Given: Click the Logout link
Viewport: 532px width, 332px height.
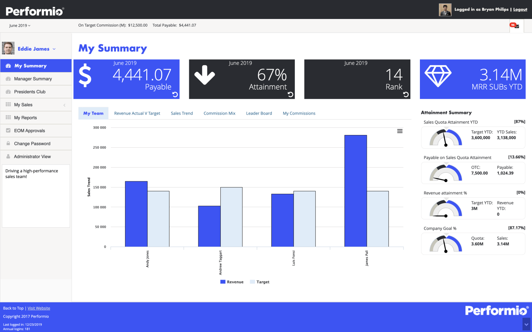Looking at the screenshot, I should pyautogui.click(x=520, y=9).
